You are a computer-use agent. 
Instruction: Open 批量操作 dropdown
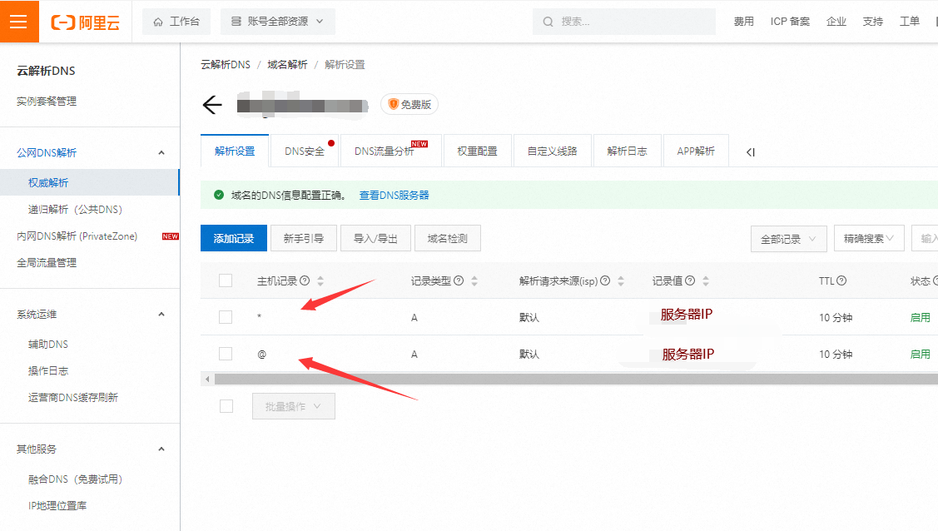coord(293,406)
